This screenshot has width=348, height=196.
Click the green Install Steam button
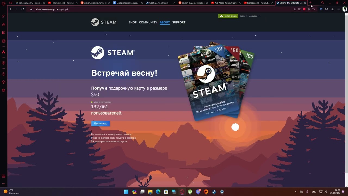coord(228,16)
